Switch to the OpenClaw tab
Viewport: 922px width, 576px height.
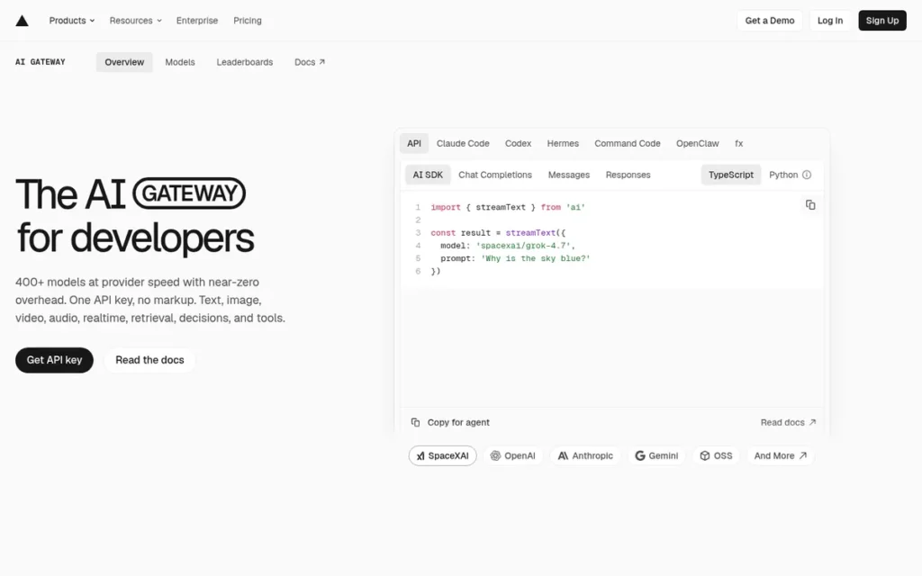[x=698, y=143]
